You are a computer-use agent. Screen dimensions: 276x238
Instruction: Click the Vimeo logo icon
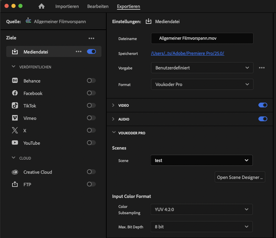click(x=15, y=118)
